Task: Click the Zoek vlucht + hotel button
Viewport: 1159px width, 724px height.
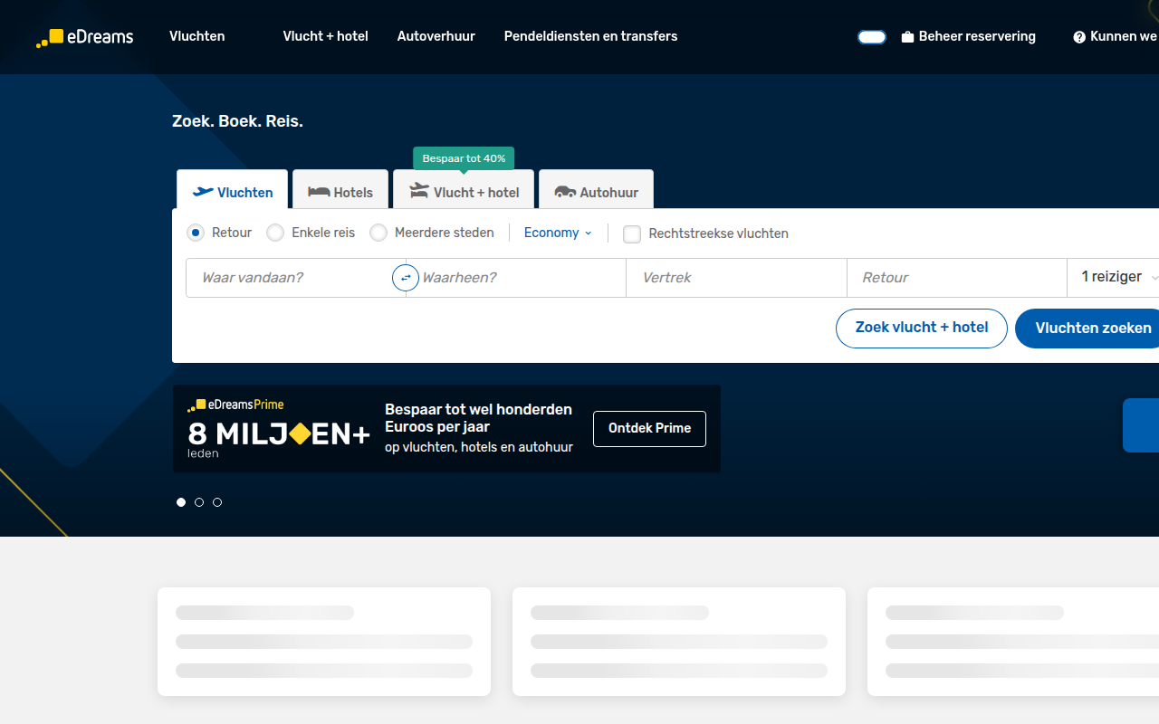Action: point(922,329)
